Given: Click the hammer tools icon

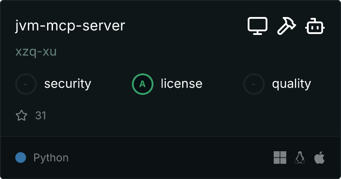Looking at the screenshot, I should point(286,26).
